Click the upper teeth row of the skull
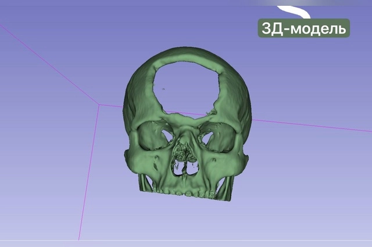This screenshot has width=372, height=247. (185, 191)
